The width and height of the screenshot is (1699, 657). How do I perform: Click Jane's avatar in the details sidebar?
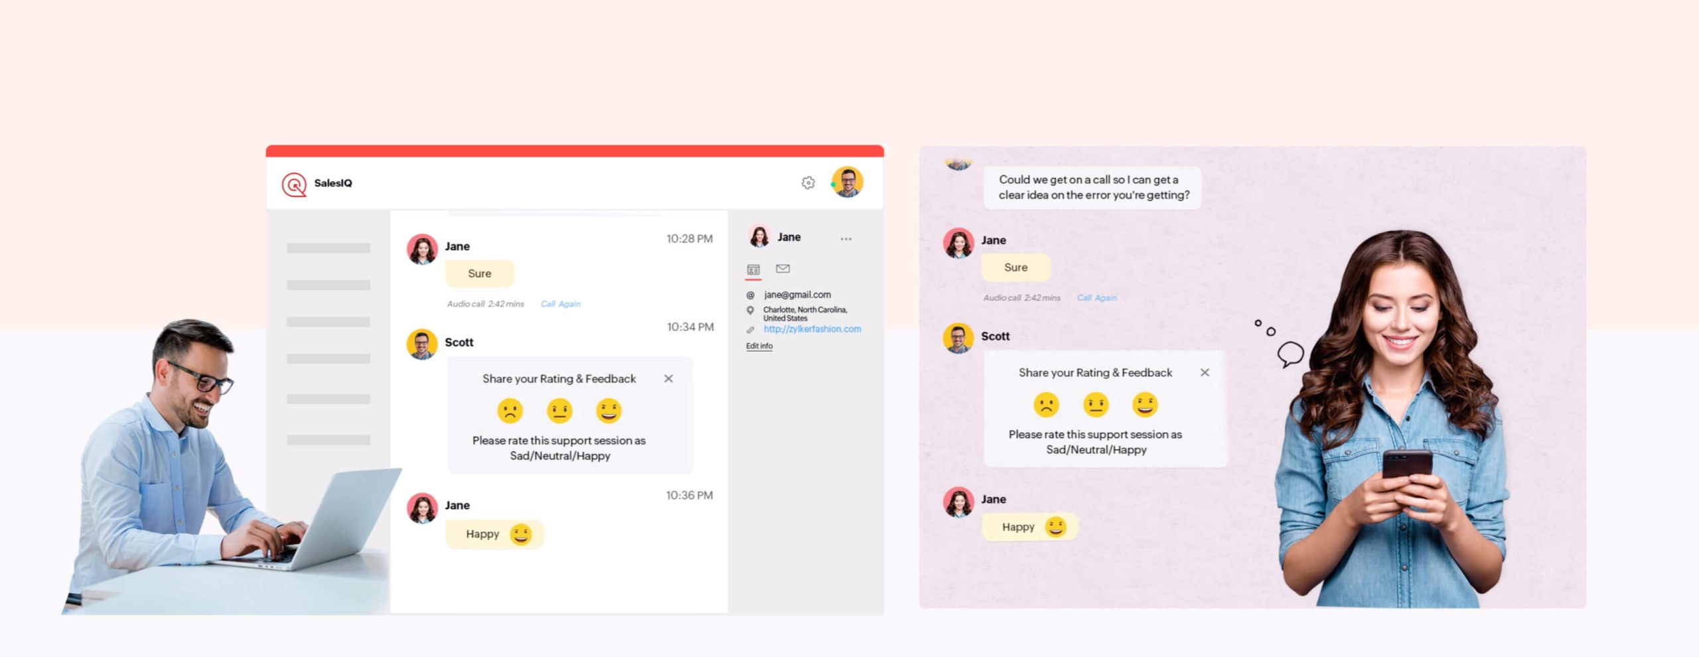pos(759,237)
